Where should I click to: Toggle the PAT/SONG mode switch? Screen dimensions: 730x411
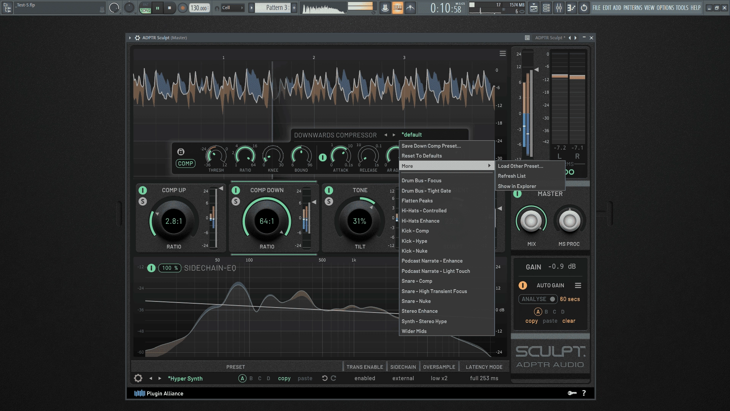[x=145, y=8]
